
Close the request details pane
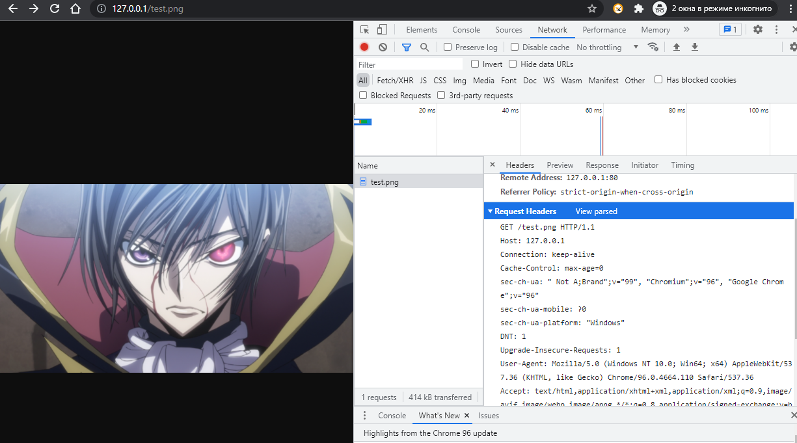pyautogui.click(x=493, y=165)
